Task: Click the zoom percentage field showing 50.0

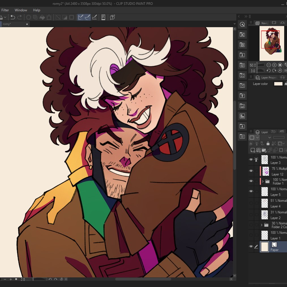Action: tap(253, 65)
